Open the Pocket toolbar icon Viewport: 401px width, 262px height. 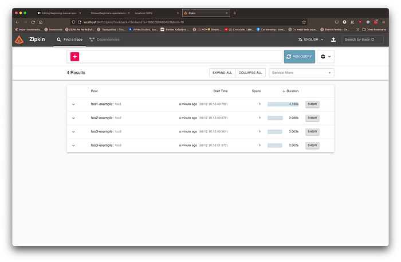pyautogui.click(x=337, y=22)
